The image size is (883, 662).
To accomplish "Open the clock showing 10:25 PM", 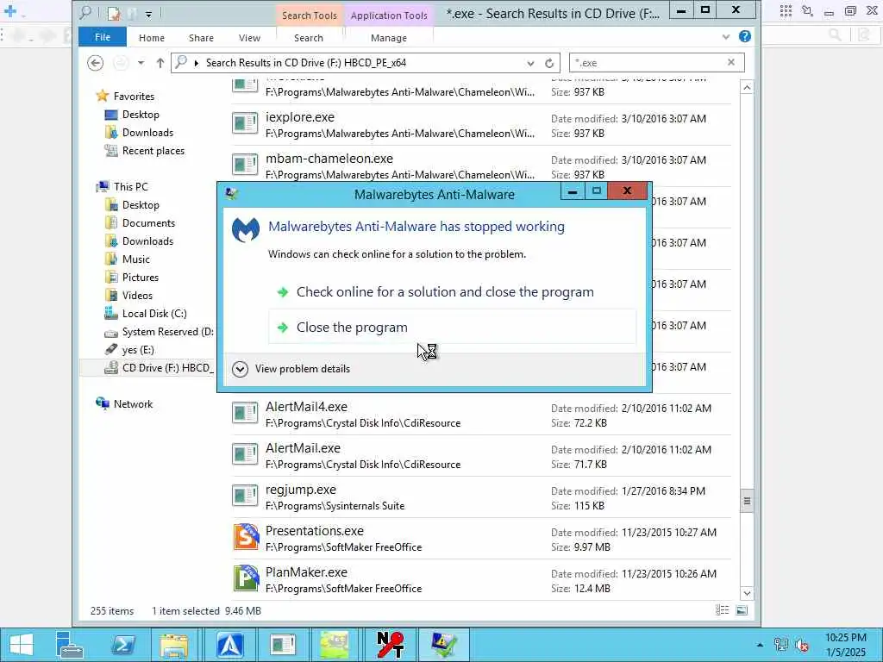I will (x=845, y=645).
